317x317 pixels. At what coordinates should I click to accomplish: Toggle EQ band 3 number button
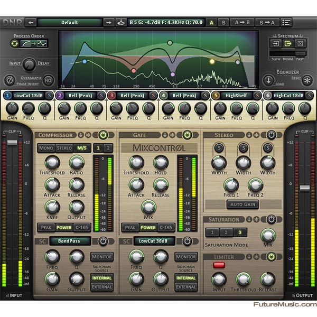tap(111, 96)
